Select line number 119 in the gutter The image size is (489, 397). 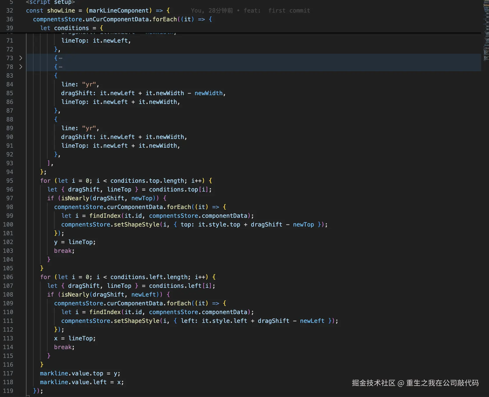8,391
